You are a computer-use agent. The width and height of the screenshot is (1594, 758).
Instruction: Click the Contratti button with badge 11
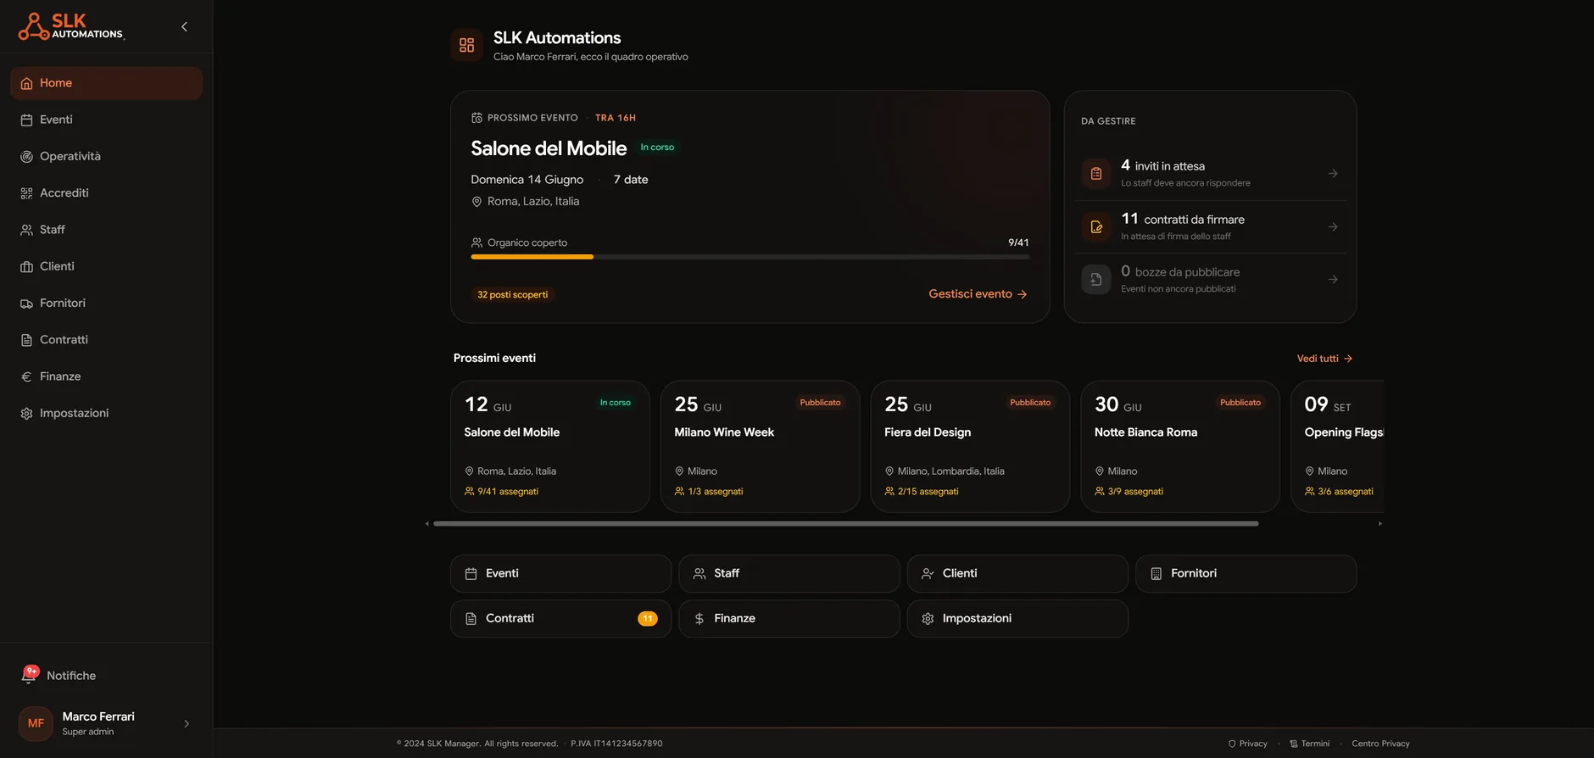point(560,619)
